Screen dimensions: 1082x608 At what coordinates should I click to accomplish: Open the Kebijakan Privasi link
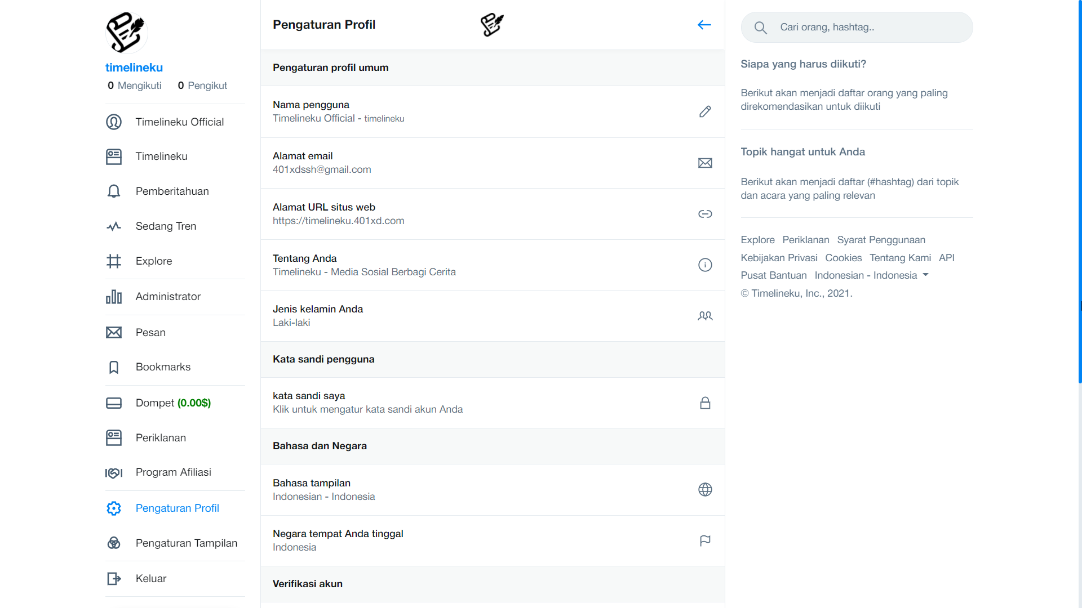[x=779, y=257]
